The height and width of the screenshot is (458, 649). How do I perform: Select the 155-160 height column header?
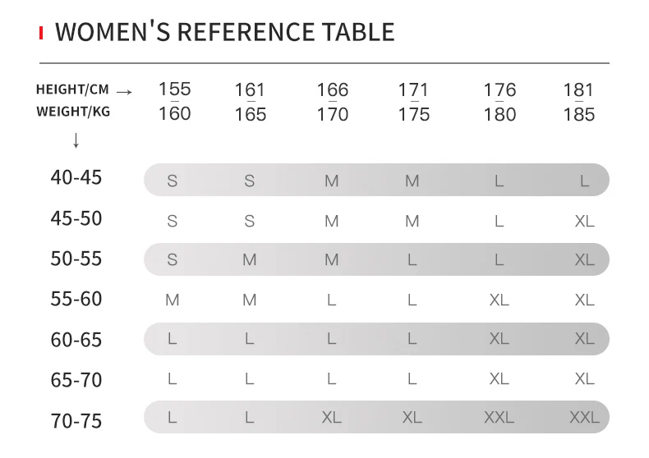175,101
